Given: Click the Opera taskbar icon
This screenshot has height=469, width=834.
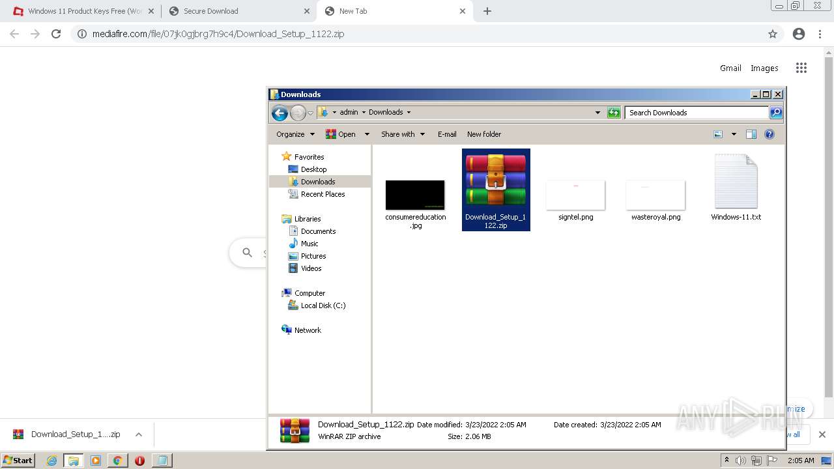Looking at the screenshot, I should pos(139,461).
